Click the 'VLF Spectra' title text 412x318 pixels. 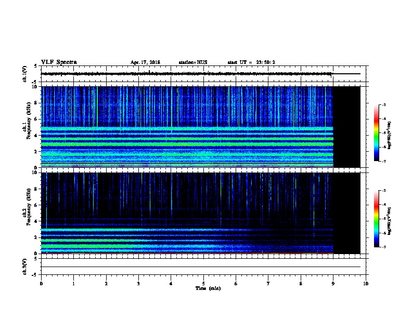(x=59, y=62)
